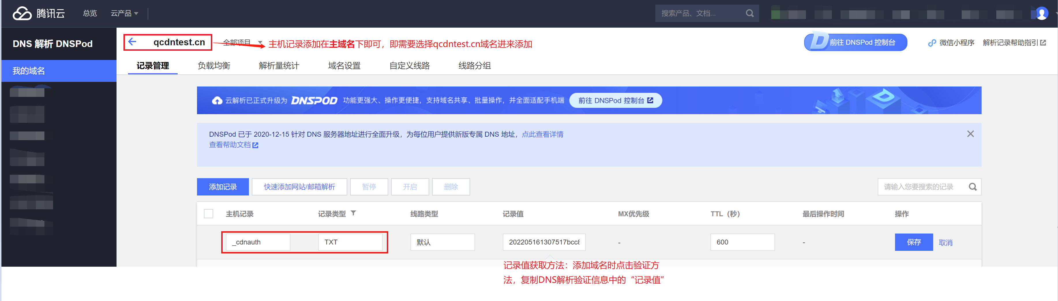Click the 开启 button

pyautogui.click(x=410, y=187)
